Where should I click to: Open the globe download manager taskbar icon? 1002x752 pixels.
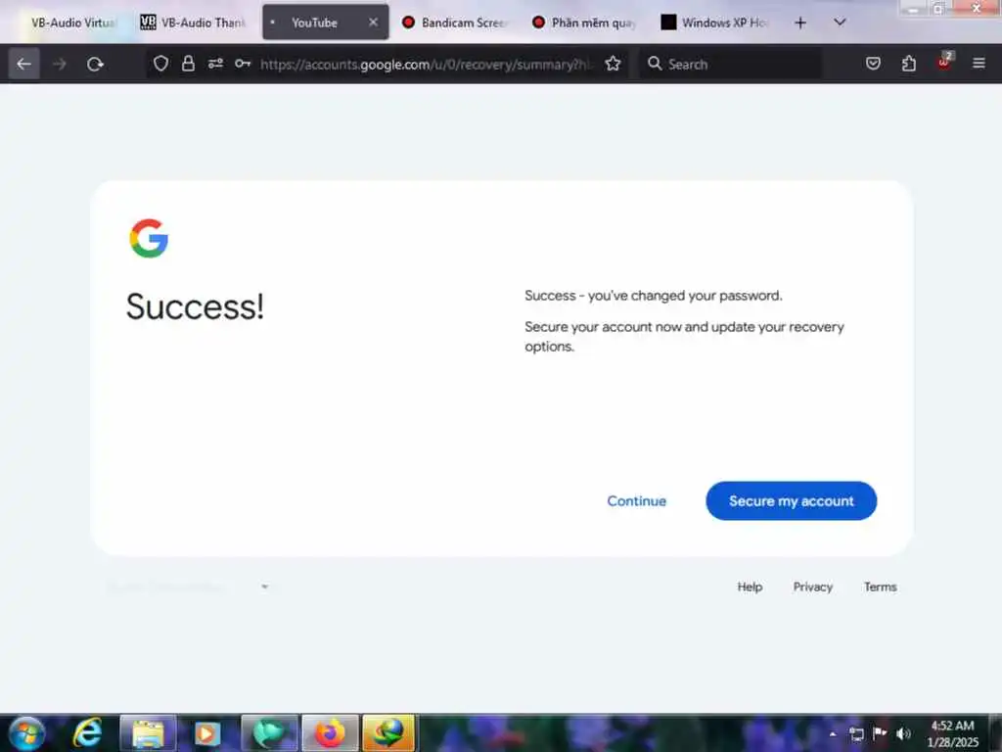tap(388, 732)
